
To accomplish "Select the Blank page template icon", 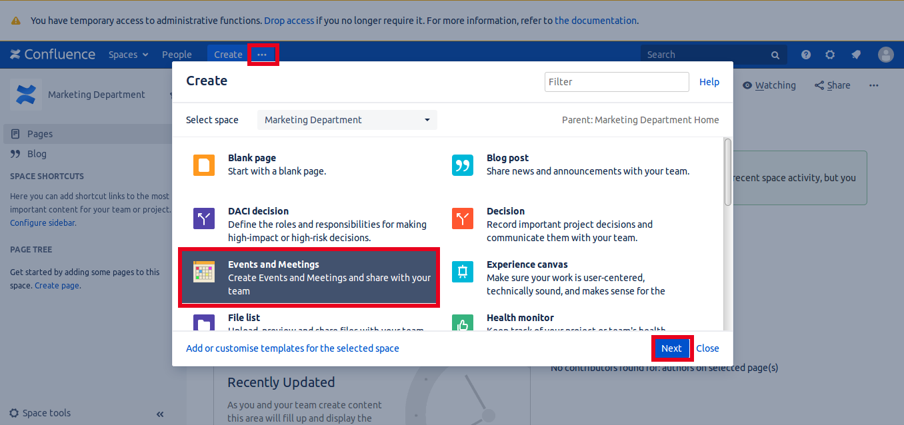I will pyautogui.click(x=204, y=165).
